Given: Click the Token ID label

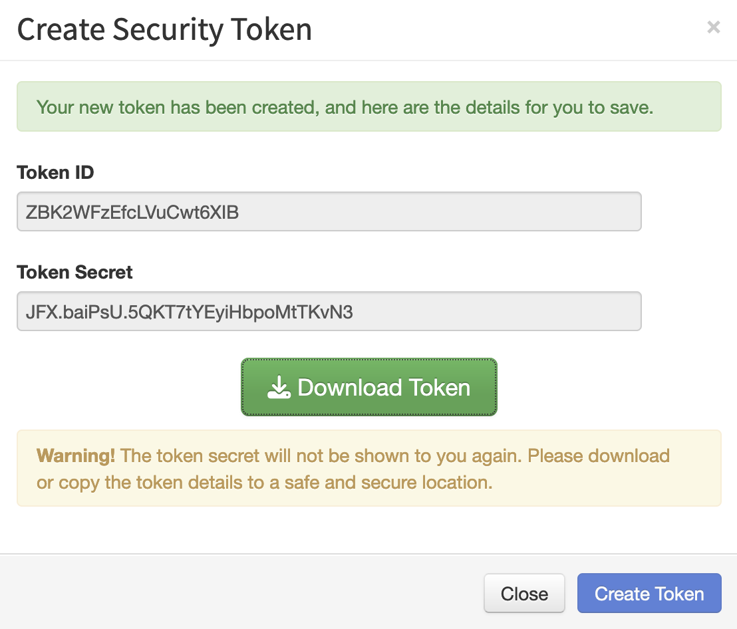Looking at the screenshot, I should tap(55, 172).
